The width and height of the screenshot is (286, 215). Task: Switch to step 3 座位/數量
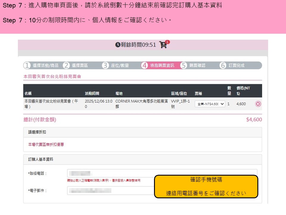click(116, 66)
